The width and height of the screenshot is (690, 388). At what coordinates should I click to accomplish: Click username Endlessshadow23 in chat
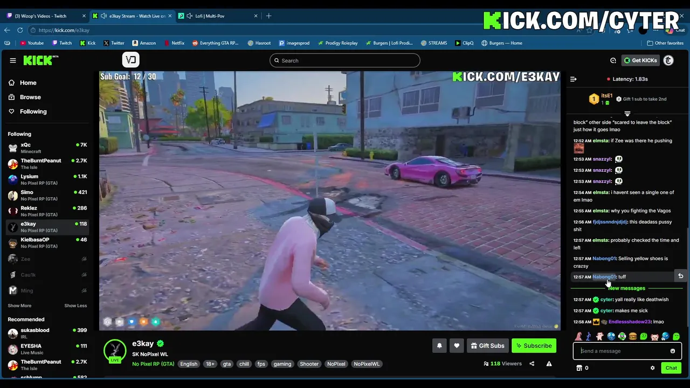point(629,322)
